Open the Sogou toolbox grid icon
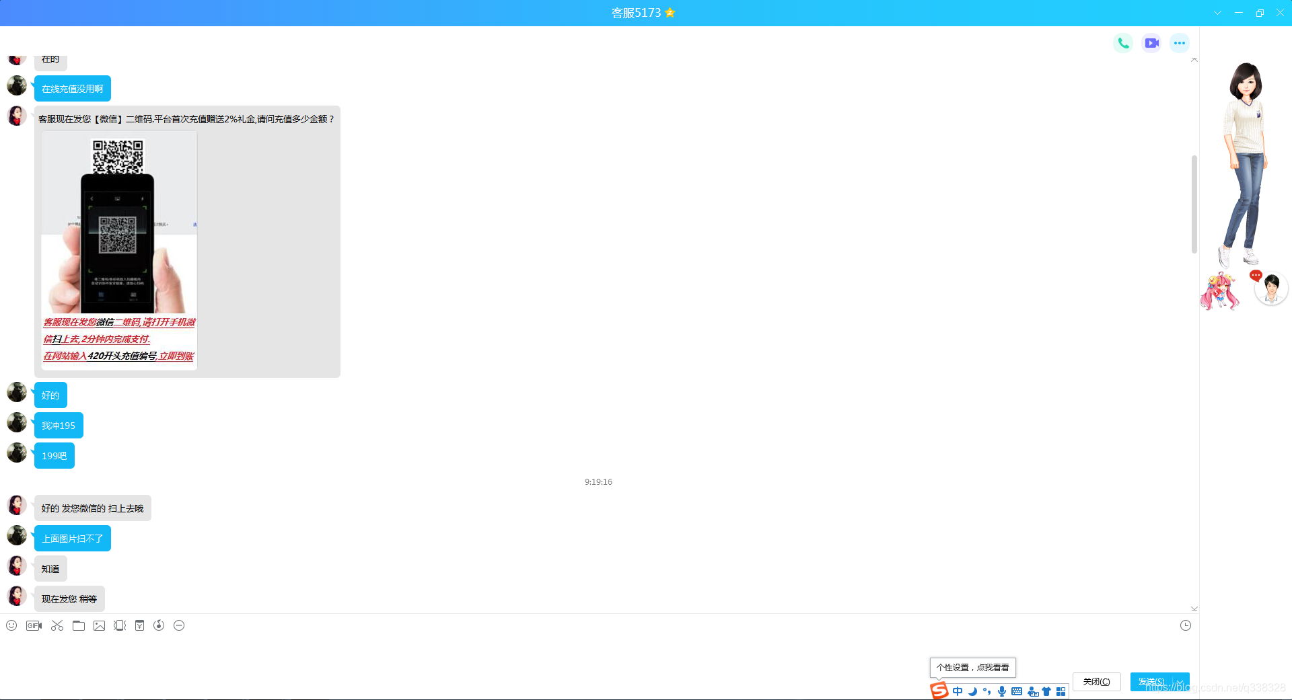1292x700 pixels. tap(1061, 691)
